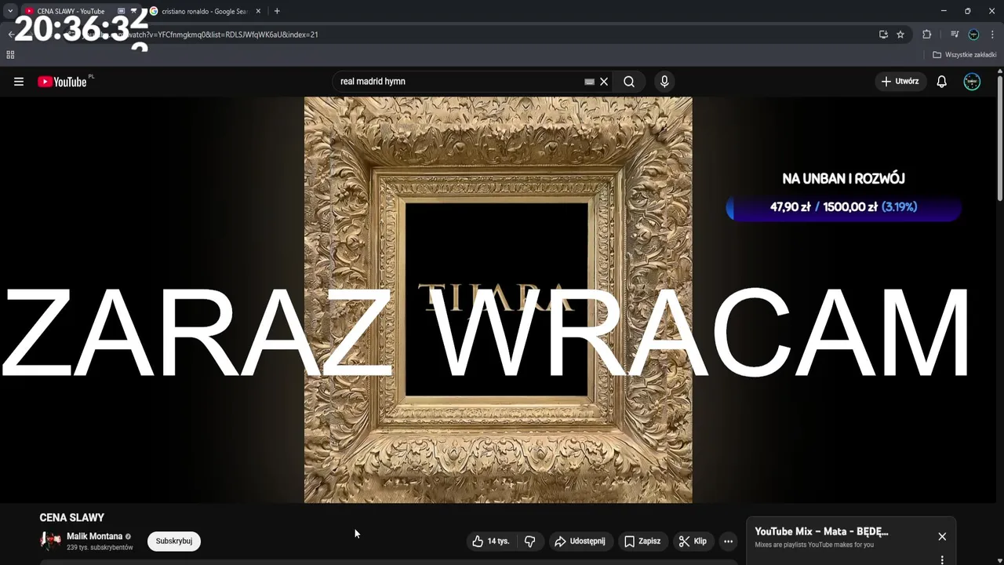Close the cristiano ronaldo Google tab
The height and width of the screenshot is (565, 1004).
coord(259,11)
